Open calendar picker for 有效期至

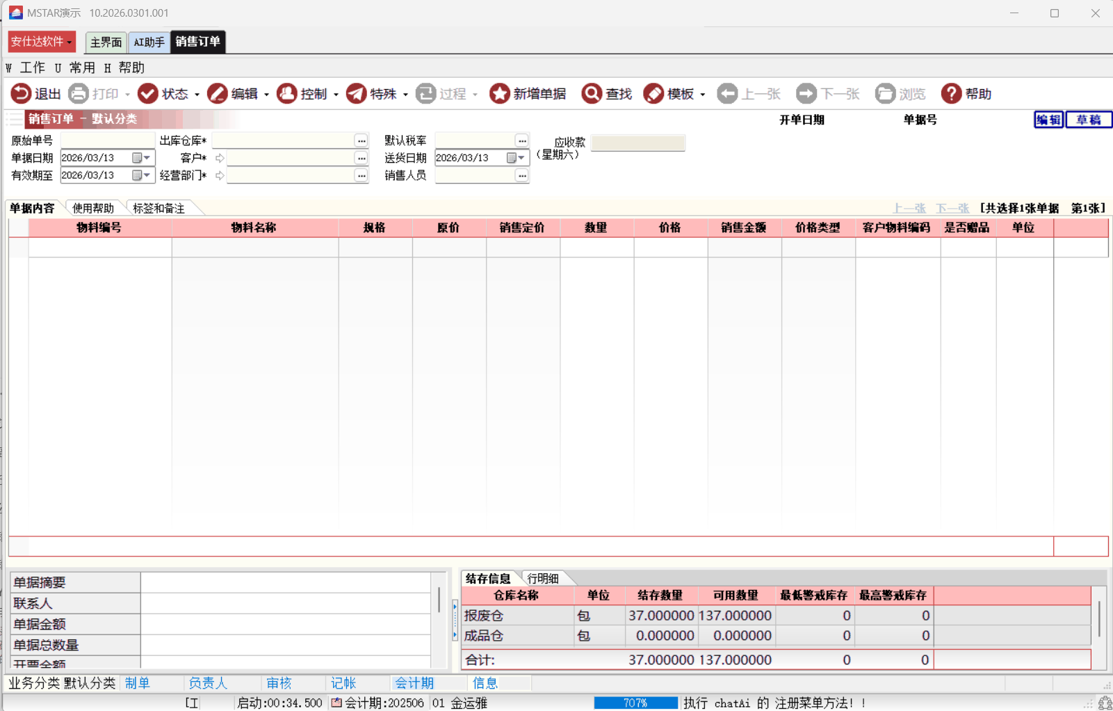[x=137, y=175]
